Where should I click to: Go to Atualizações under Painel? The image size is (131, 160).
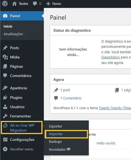coord(13,34)
